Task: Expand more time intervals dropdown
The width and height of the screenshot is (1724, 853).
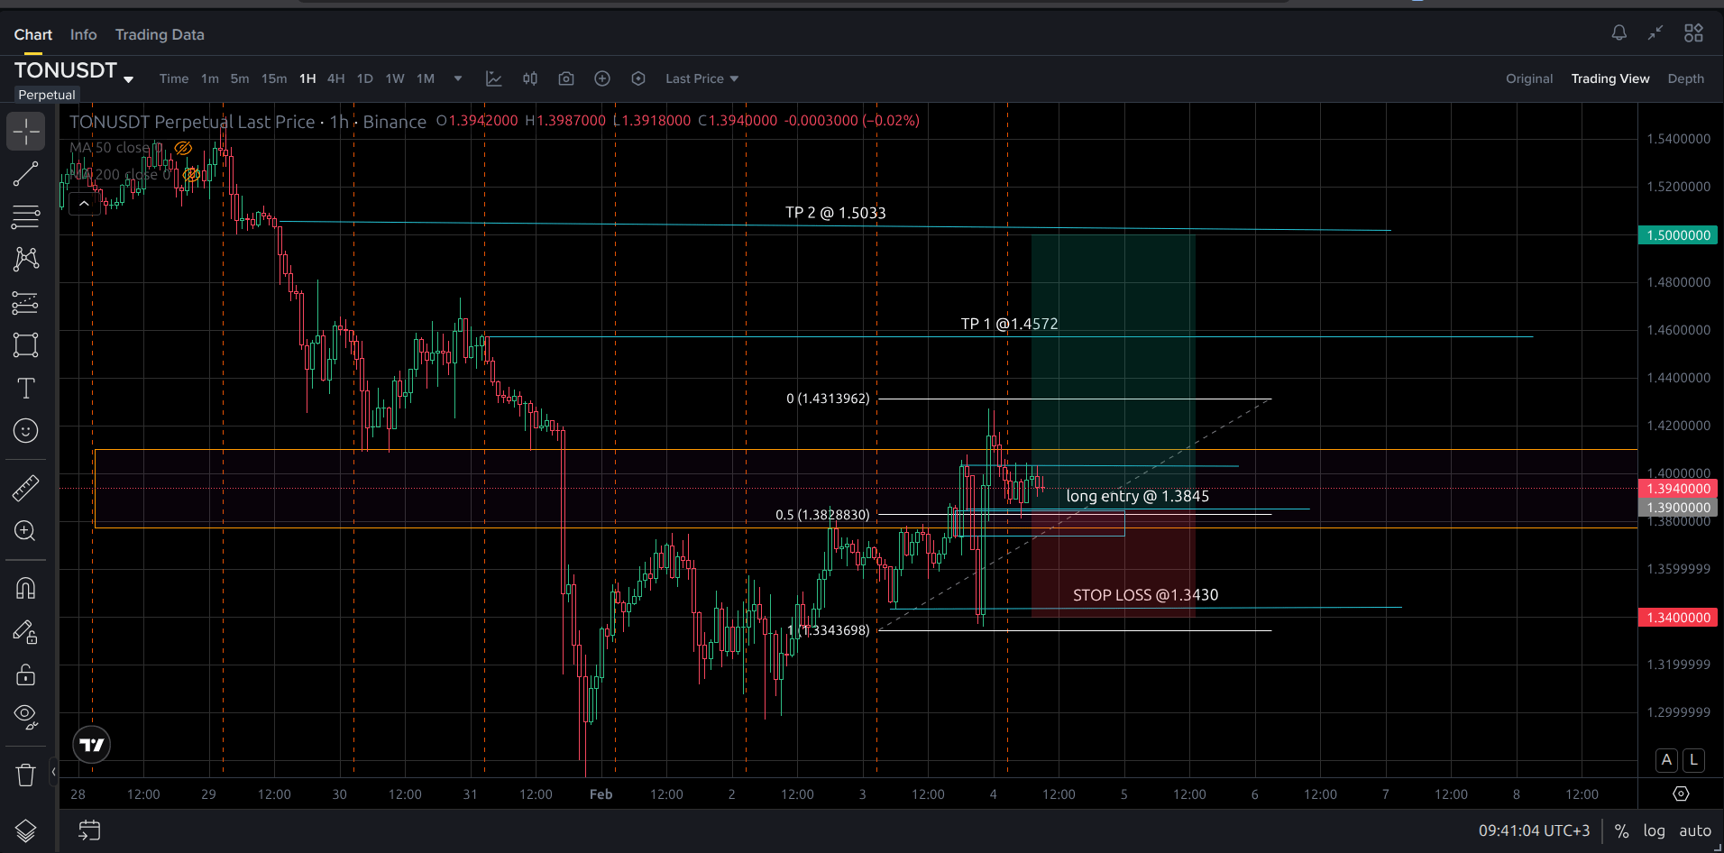Action: tap(458, 78)
